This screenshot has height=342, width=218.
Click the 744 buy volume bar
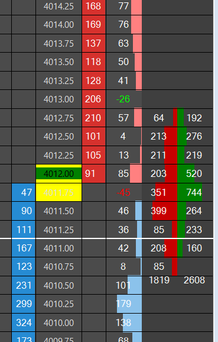pos(190,192)
